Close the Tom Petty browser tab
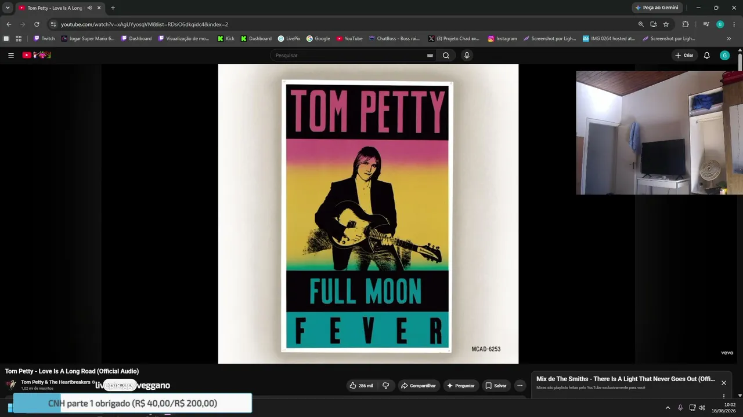 pyautogui.click(x=99, y=8)
